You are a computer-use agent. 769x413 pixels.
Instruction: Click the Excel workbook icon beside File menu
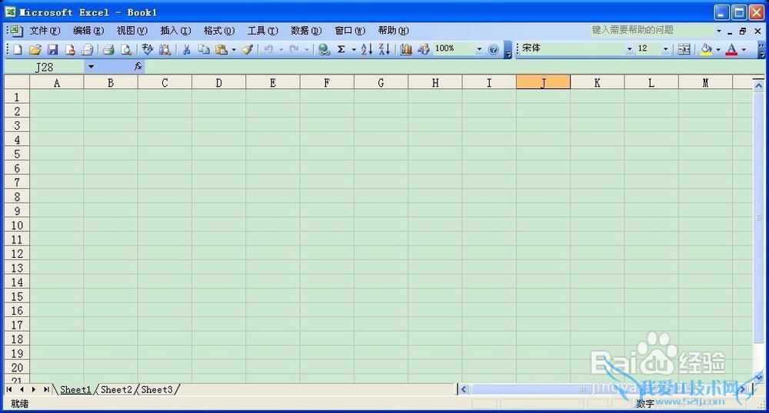click(x=15, y=31)
